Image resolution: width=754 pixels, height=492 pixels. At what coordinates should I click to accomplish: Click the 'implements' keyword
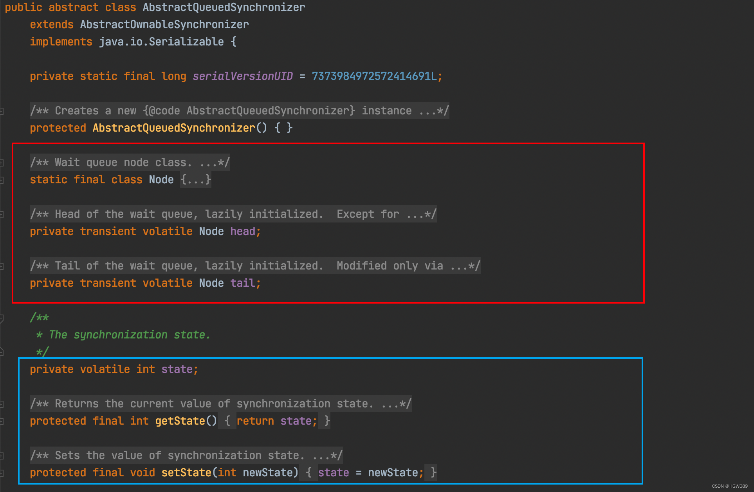(61, 42)
